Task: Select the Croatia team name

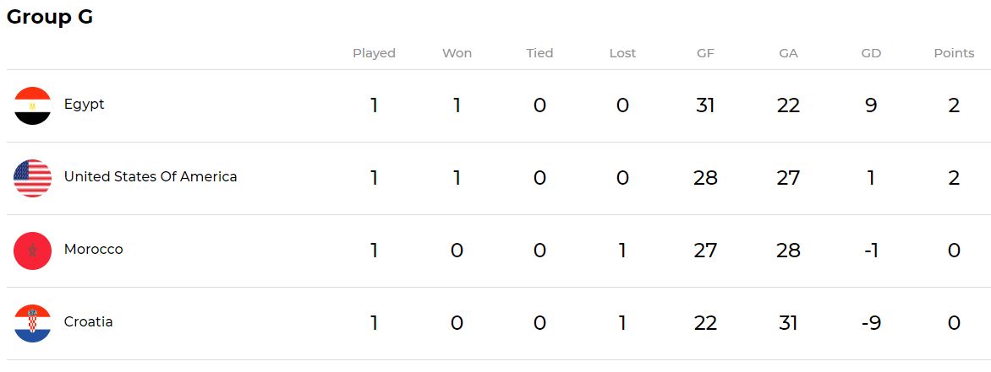Action: point(89,322)
